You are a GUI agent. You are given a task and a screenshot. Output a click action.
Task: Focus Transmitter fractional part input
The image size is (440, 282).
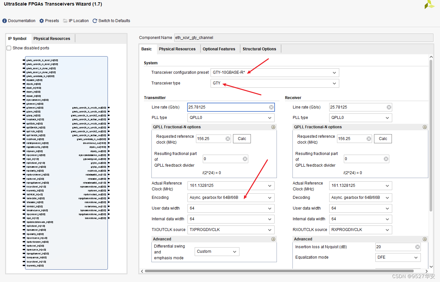(226, 159)
